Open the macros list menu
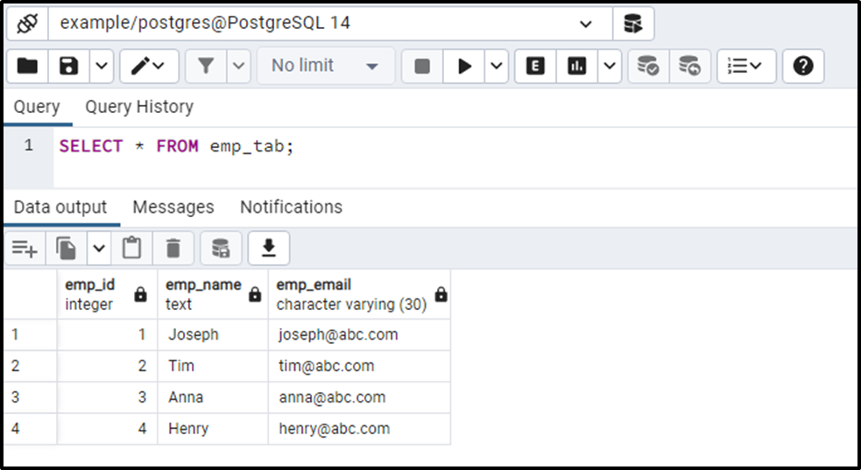 tap(746, 67)
